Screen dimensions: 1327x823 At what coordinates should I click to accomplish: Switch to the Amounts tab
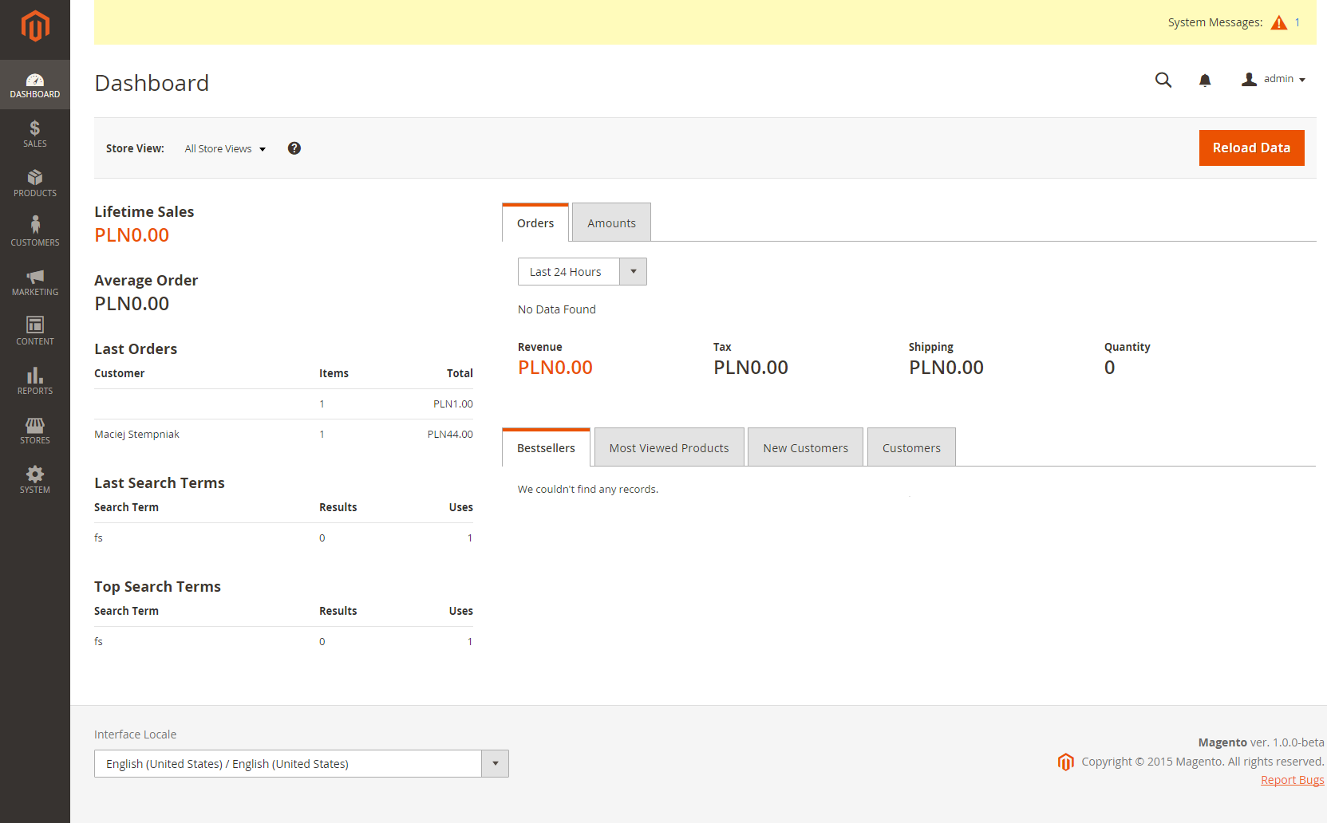coord(610,222)
